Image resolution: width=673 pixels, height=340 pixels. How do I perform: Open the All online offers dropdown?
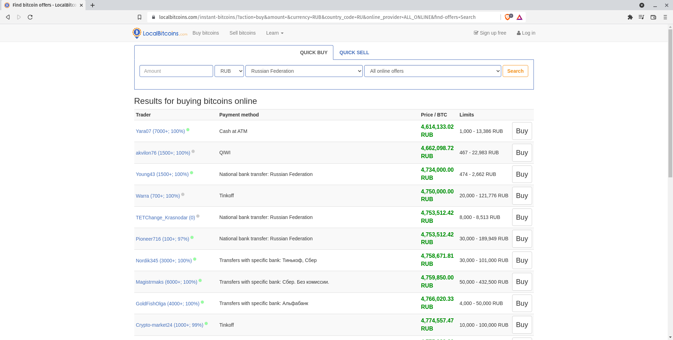point(433,71)
